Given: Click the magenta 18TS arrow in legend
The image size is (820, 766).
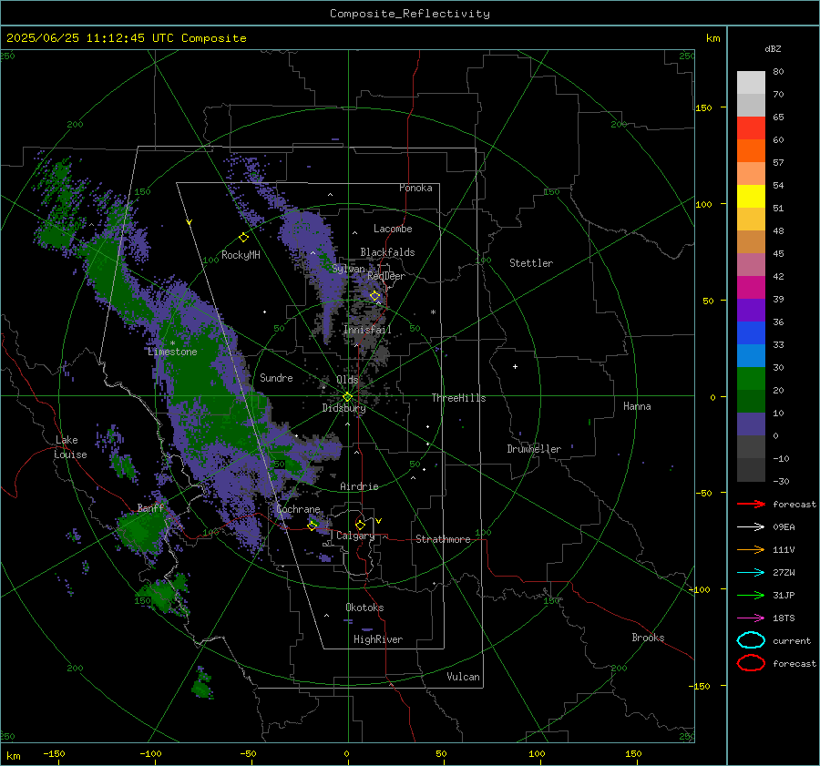Looking at the screenshot, I should [751, 618].
